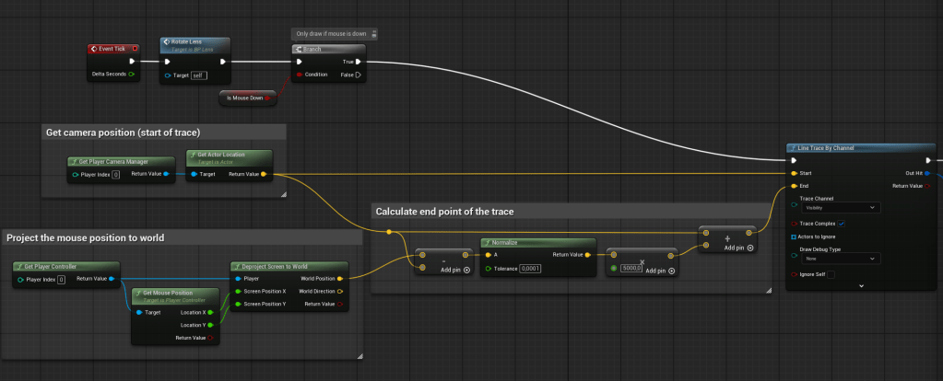Toggle the comment bubble above Branch node
The height and width of the screenshot is (381, 943).
click(x=375, y=34)
